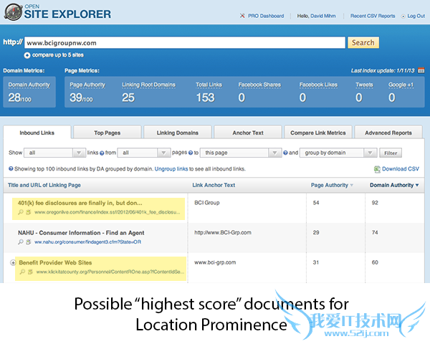Click the magnifier icon under Benefit Provider Web Sites
Screen dimensions: 430x344
[21, 272]
